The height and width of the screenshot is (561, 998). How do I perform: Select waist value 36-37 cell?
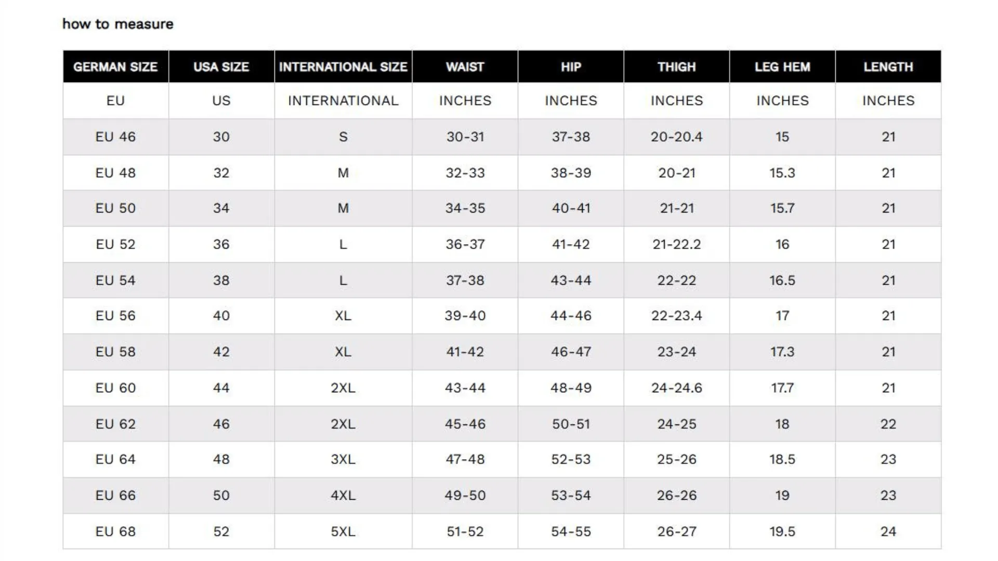tap(465, 244)
